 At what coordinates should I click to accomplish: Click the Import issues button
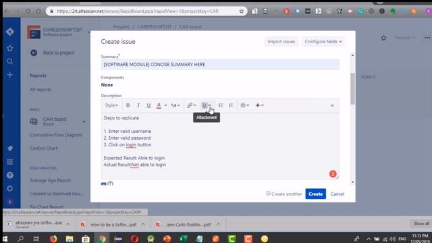(281, 42)
